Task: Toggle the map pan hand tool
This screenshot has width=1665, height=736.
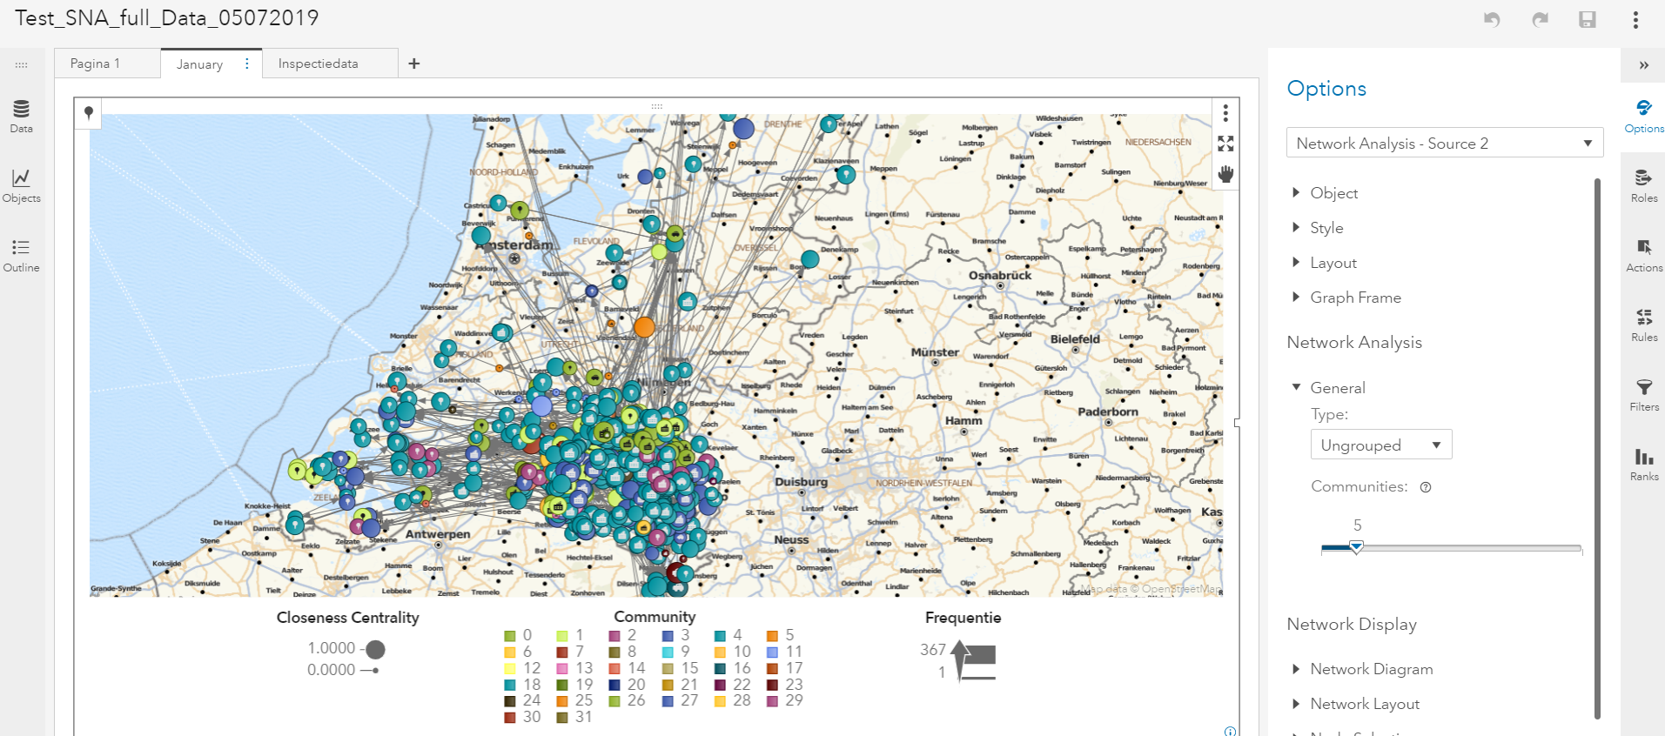Action: pyautogui.click(x=1225, y=174)
